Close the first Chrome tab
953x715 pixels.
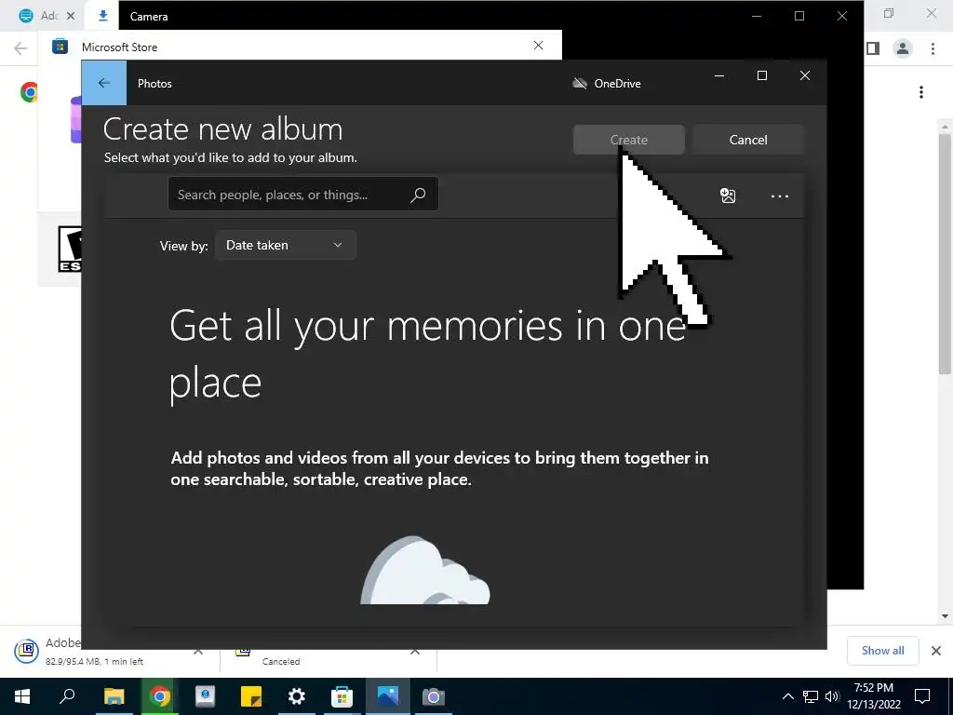tap(71, 16)
